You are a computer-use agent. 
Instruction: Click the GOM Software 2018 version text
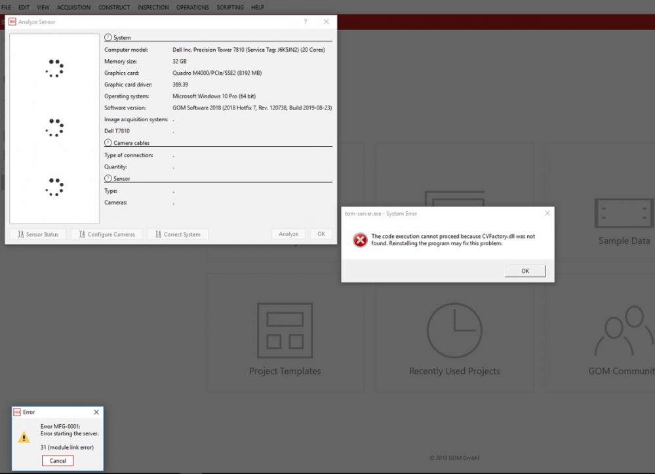tap(252, 108)
